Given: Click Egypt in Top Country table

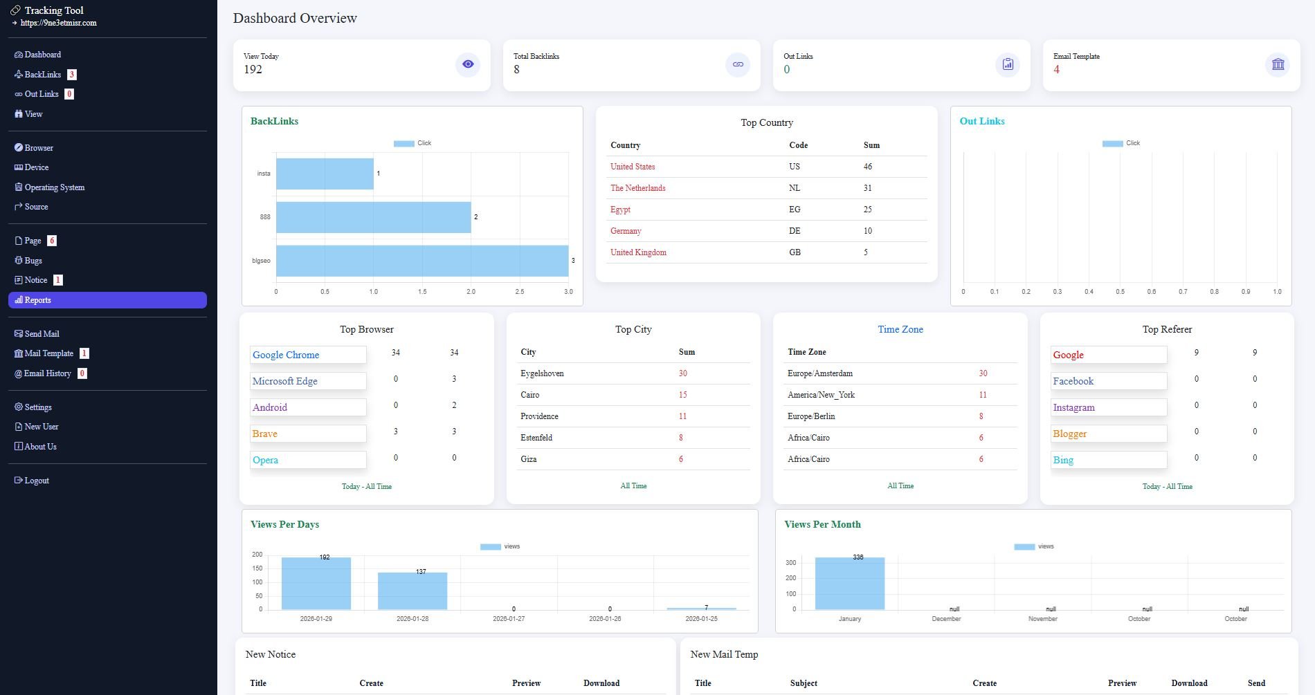Looking at the screenshot, I should (620, 210).
